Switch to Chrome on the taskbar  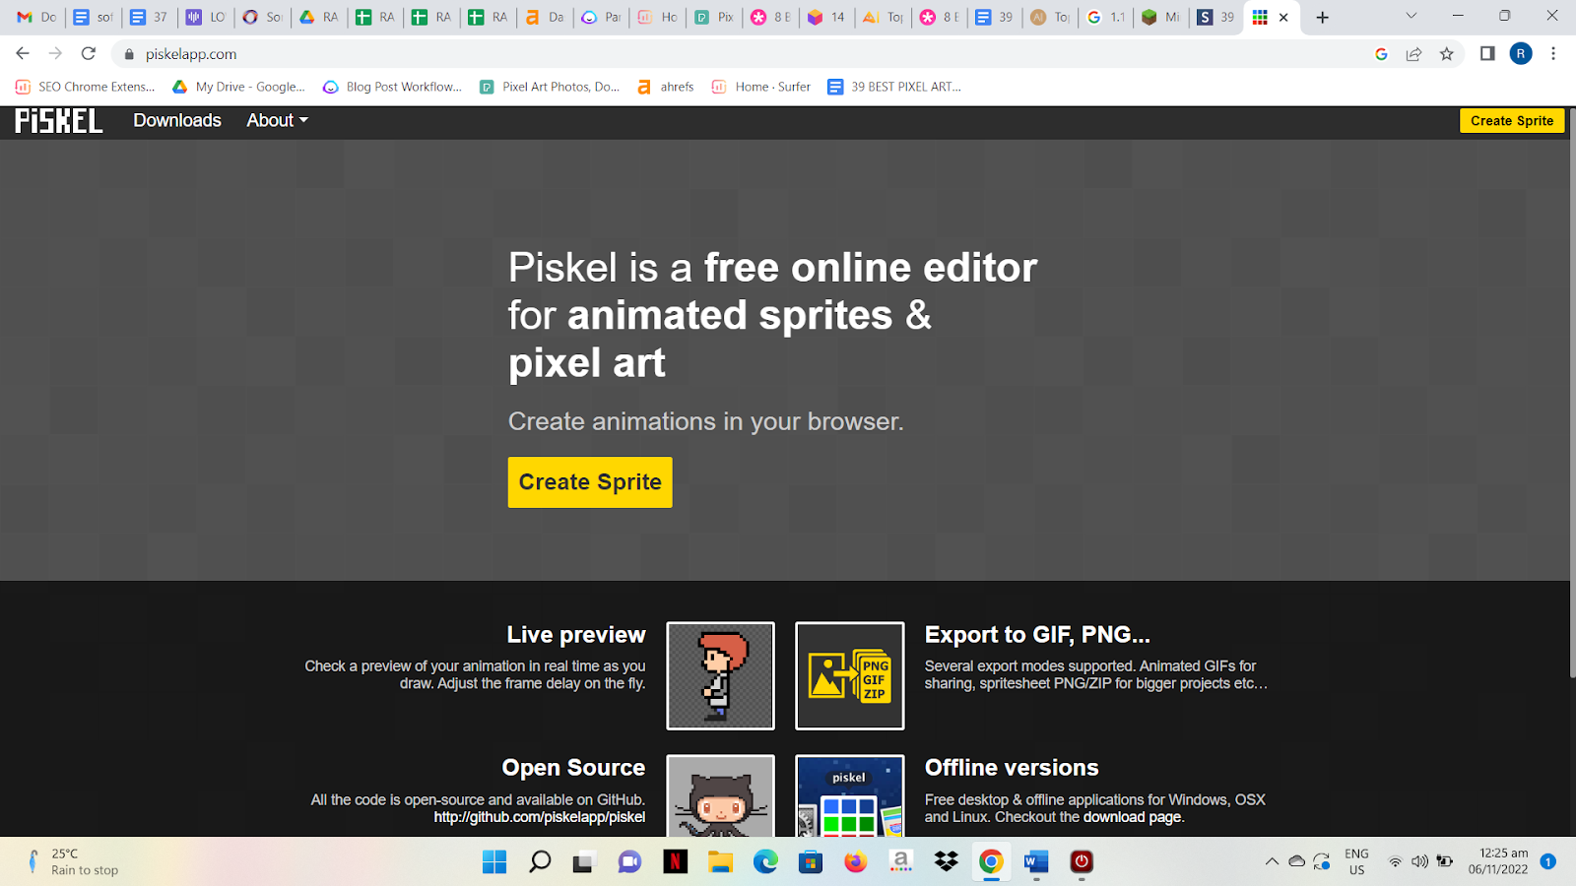pos(991,862)
